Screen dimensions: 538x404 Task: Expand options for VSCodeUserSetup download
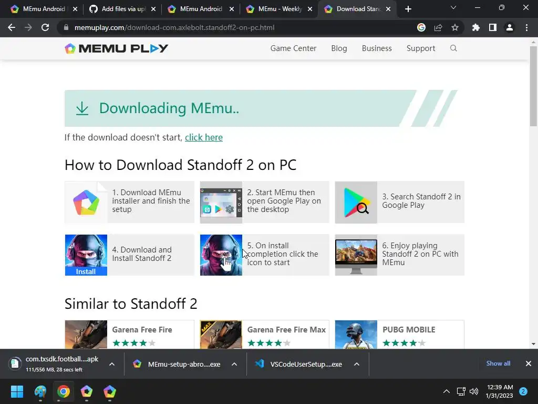point(357,364)
